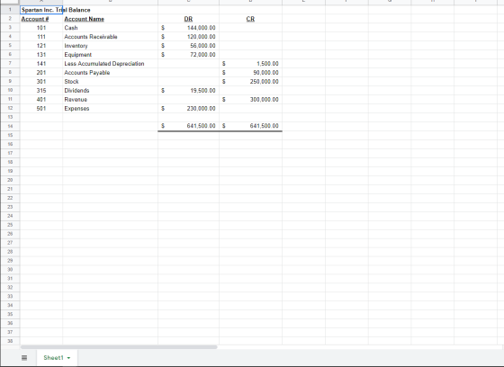Select the 'DR' column header cell

tap(188, 19)
